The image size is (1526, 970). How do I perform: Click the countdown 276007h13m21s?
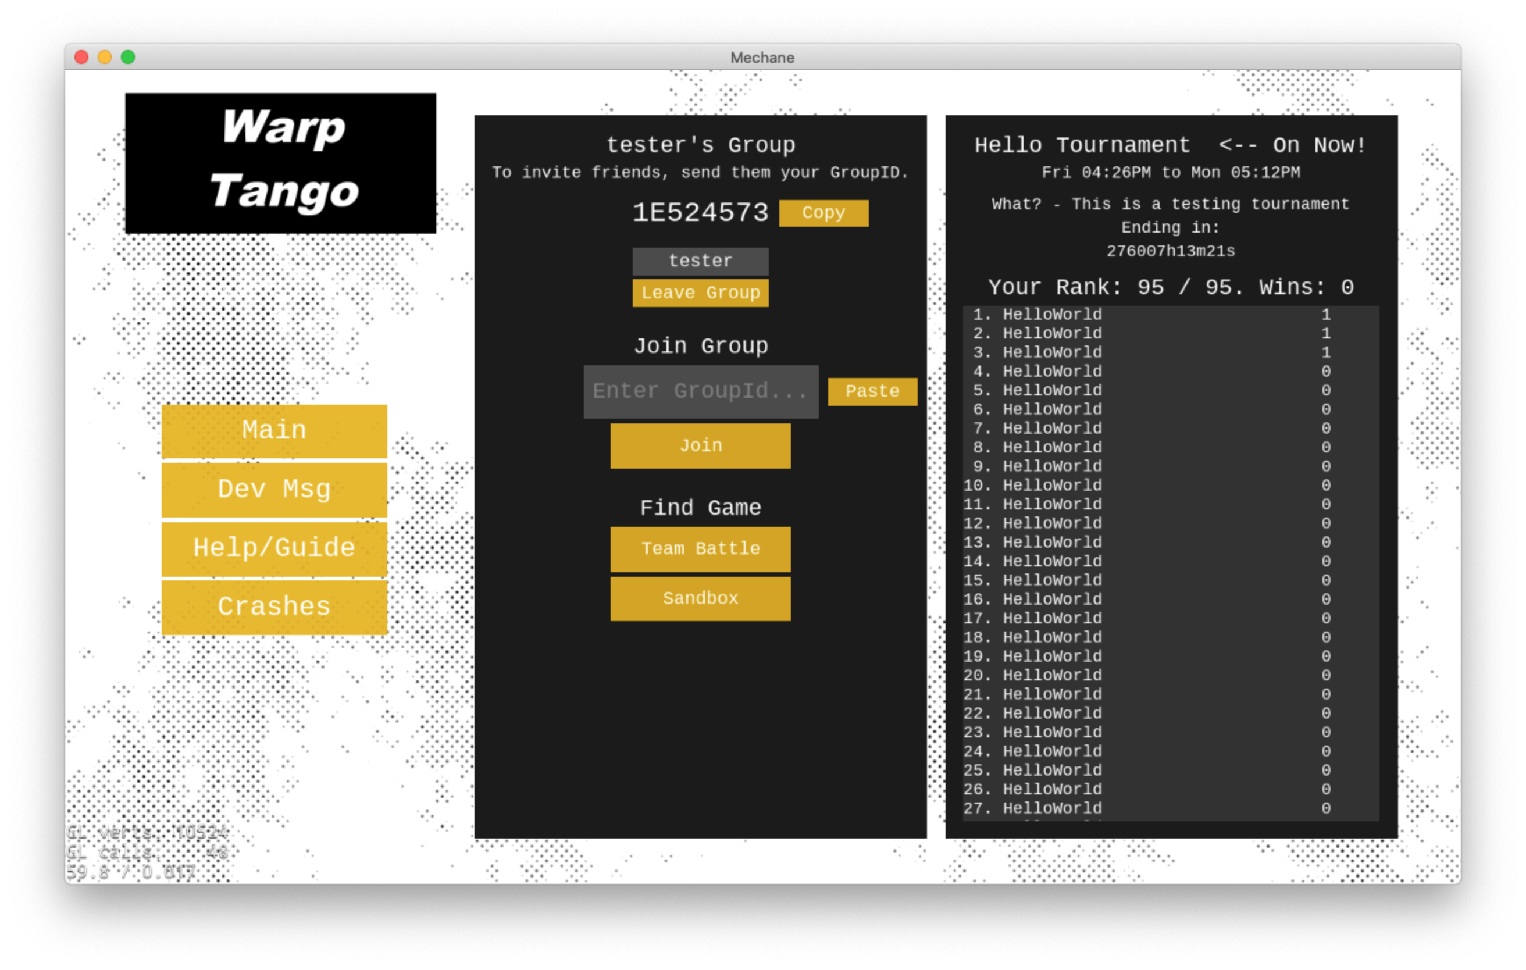coord(1171,252)
